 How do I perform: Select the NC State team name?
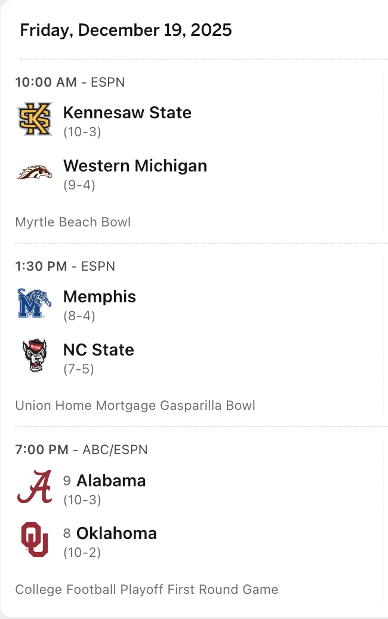98,350
